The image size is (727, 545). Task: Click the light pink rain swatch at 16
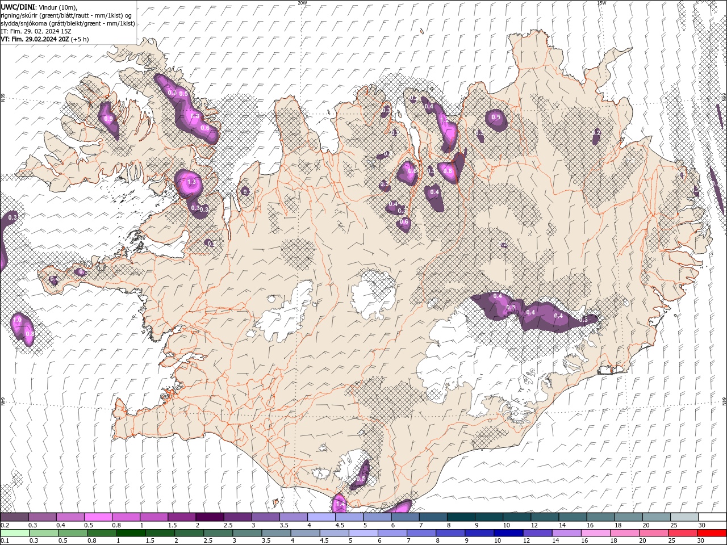[x=595, y=533]
